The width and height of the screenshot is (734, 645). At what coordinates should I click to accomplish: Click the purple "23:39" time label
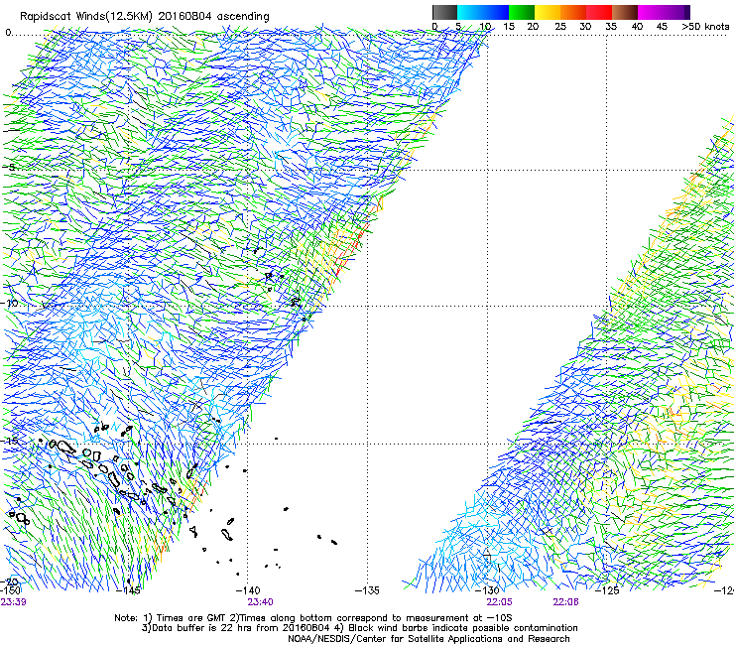click(13, 602)
